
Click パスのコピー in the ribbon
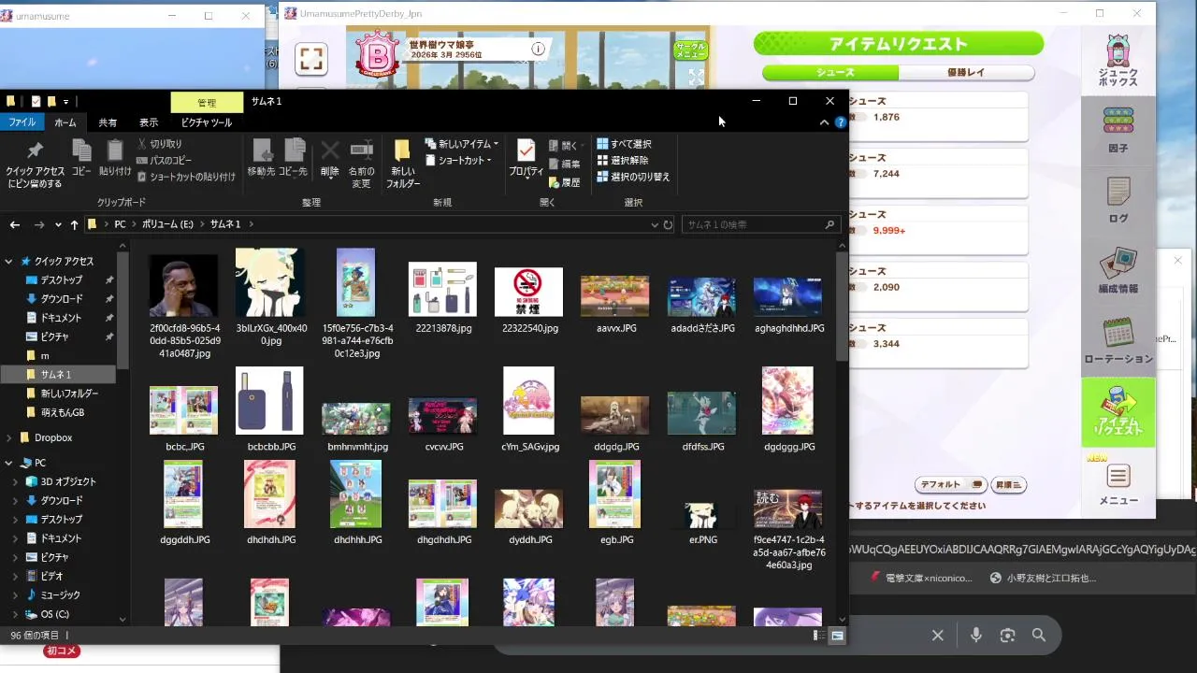tap(164, 160)
